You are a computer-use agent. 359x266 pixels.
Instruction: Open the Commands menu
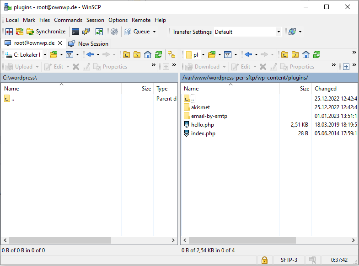point(68,20)
